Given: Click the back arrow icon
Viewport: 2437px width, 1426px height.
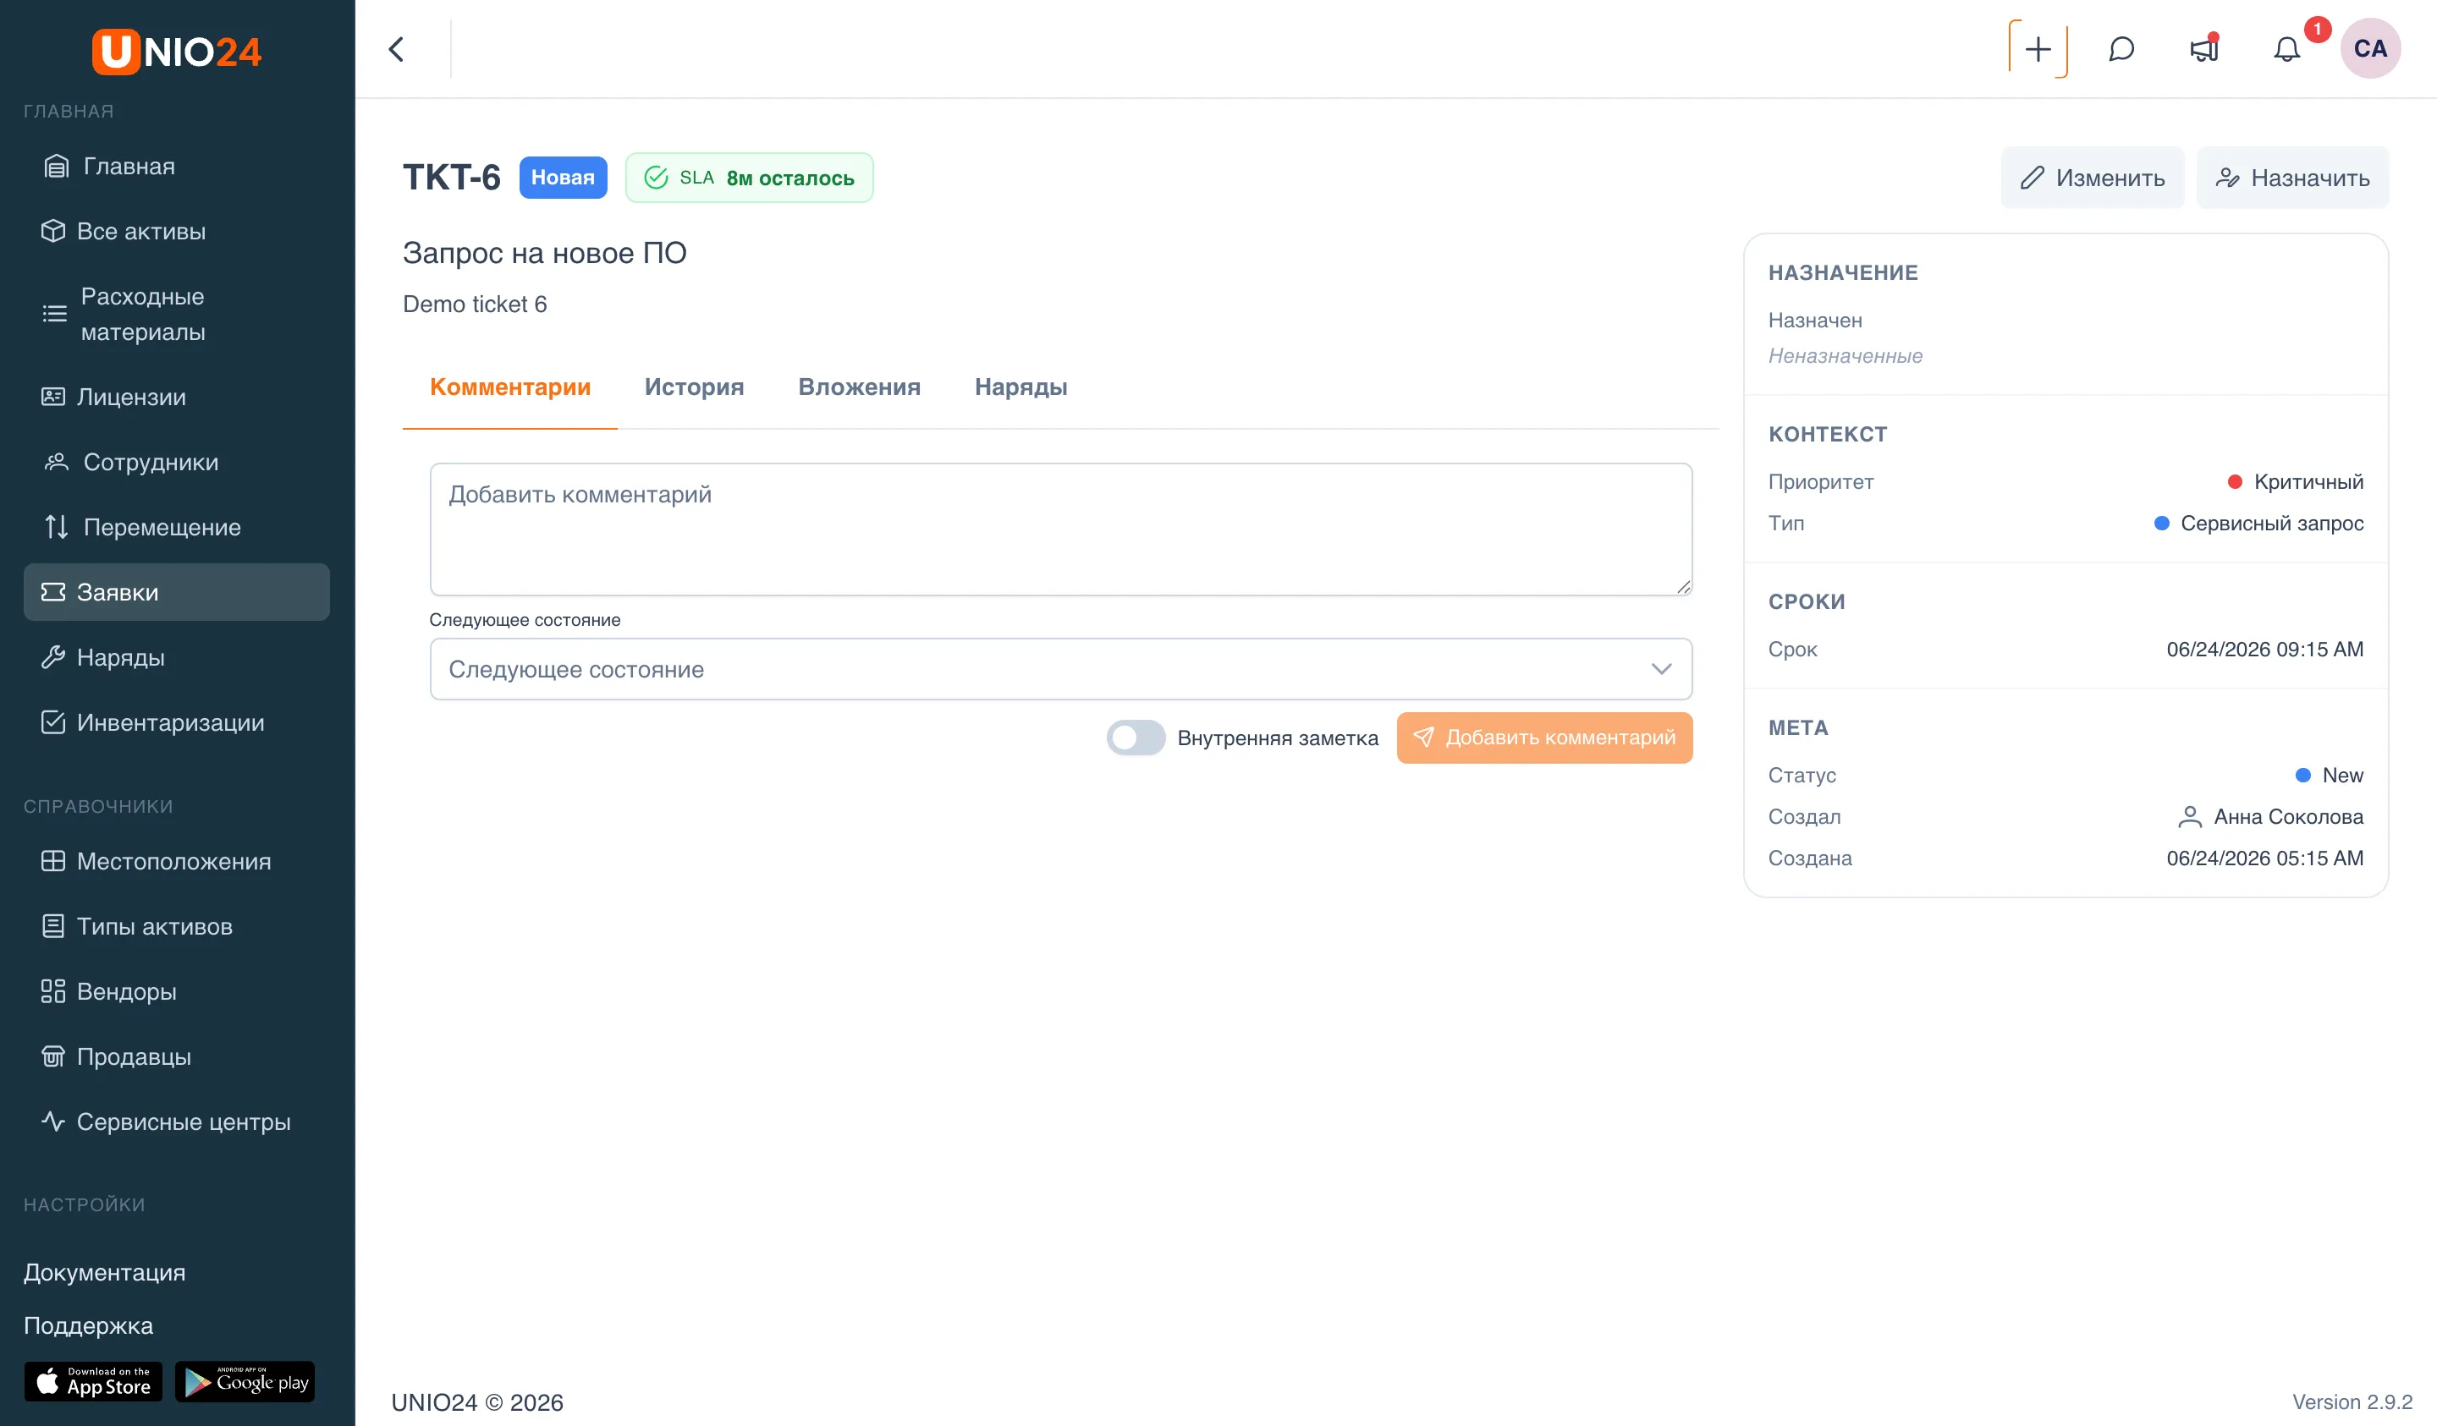Looking at the screenshot, I should click(x=395, y=49).
